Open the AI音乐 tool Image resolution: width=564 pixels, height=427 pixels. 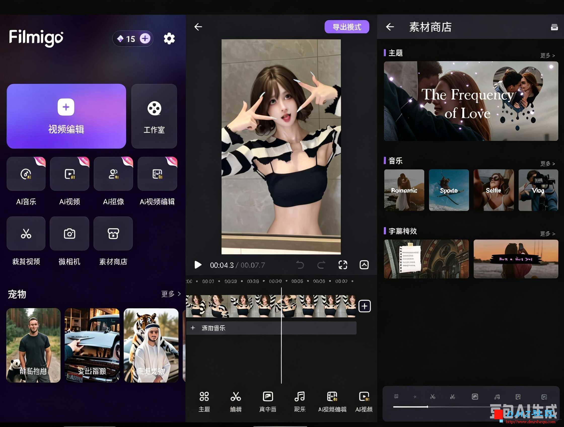(x=26, y=174)
